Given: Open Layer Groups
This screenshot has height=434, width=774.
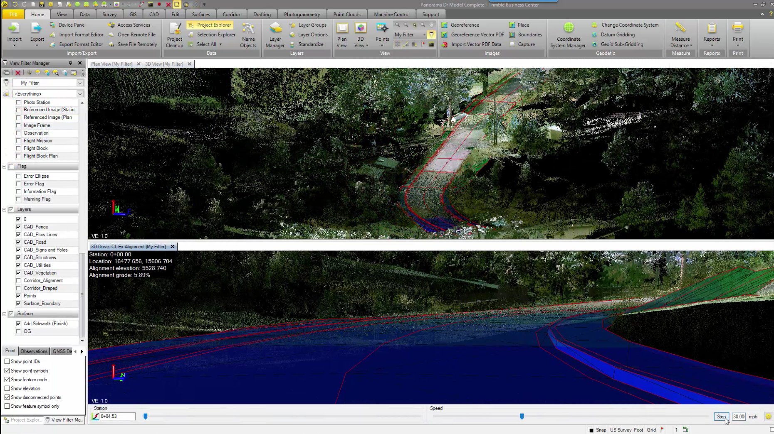Looking at the screenshot, I should 308,25.
